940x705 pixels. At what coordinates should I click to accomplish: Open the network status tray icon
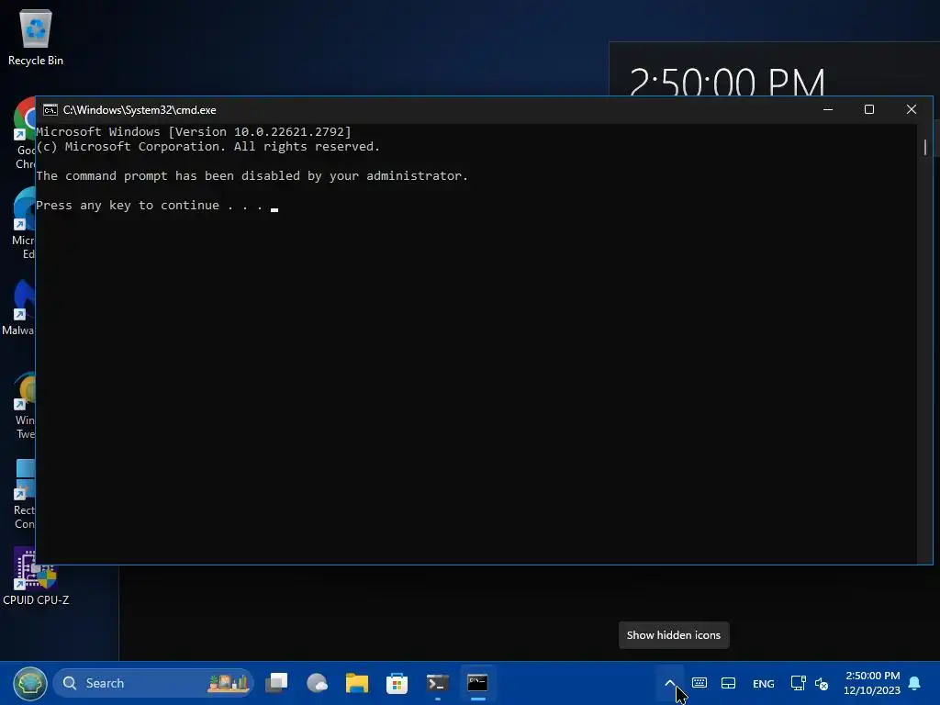798,683
